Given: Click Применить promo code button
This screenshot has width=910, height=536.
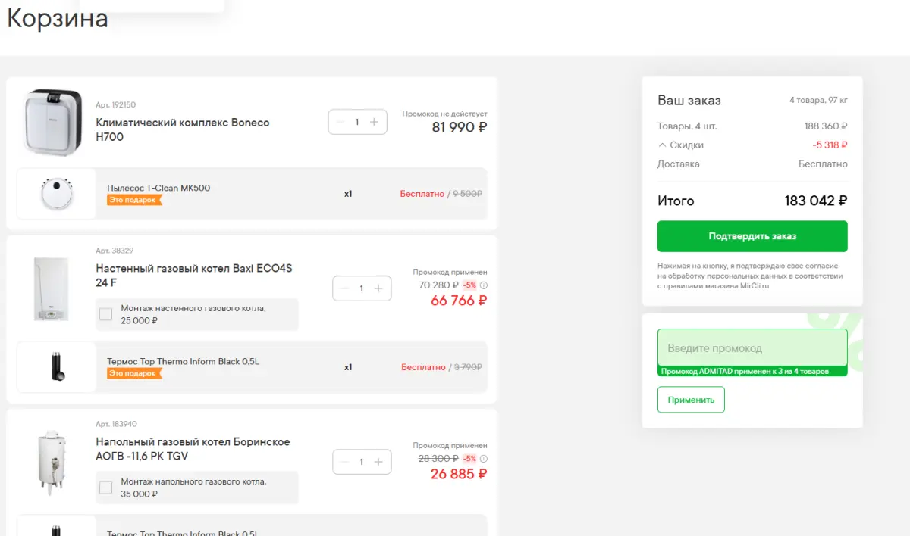Looking at the screenshot, I should (x=691, y=400).
